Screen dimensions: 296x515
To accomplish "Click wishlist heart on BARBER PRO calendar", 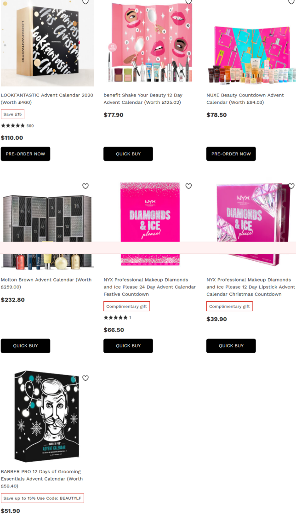I will coord(85,378).
